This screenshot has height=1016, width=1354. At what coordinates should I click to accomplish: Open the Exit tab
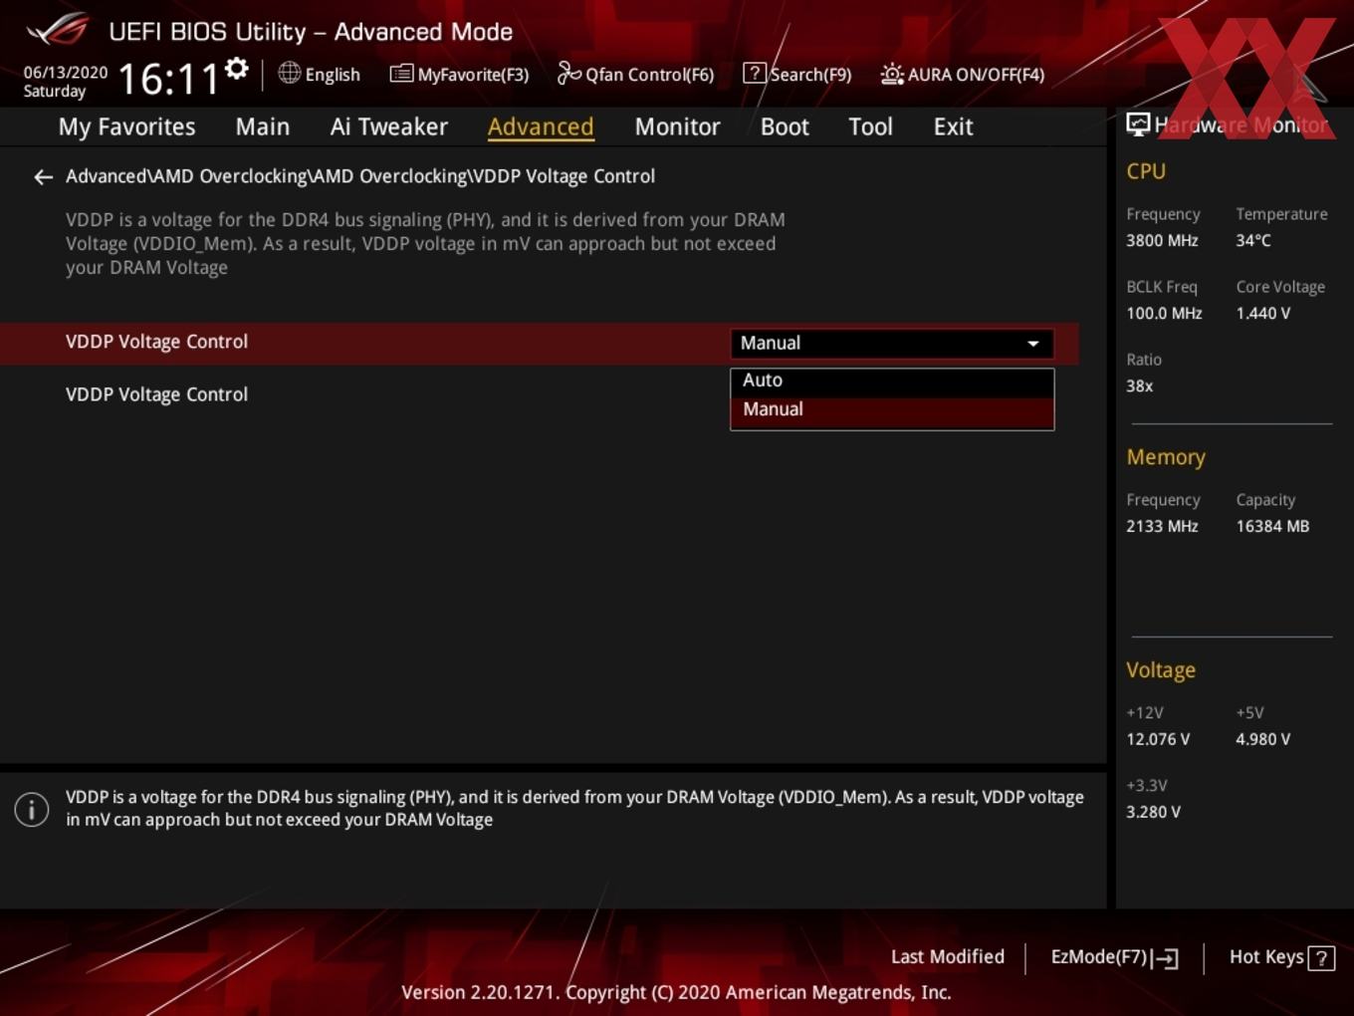coord(953,127)
